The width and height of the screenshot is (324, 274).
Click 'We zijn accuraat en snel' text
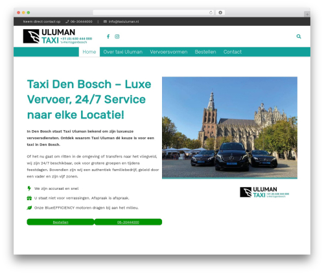tap(56, 188)
